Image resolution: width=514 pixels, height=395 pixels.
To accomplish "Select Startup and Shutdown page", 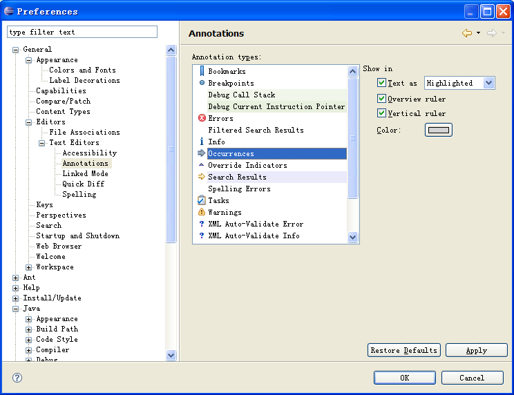I will click(77, 235).
